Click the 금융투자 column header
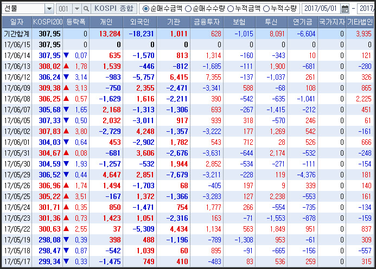 [207, 22]
